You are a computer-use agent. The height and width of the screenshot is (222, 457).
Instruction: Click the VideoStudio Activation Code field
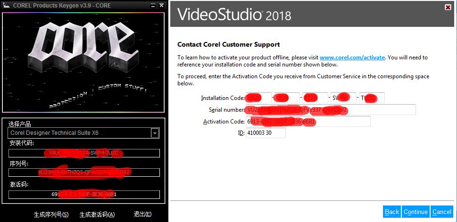[308, 122]
